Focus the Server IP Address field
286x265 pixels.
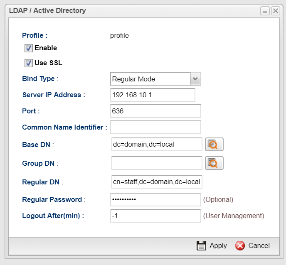pyautogui.click(x=153, y=95)
